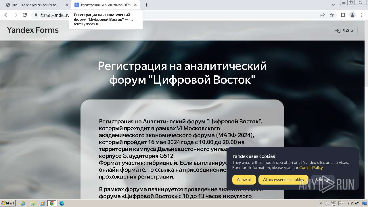The image size is (368, 207).
Task: Share this page via share icon
Action: [323, 15]
